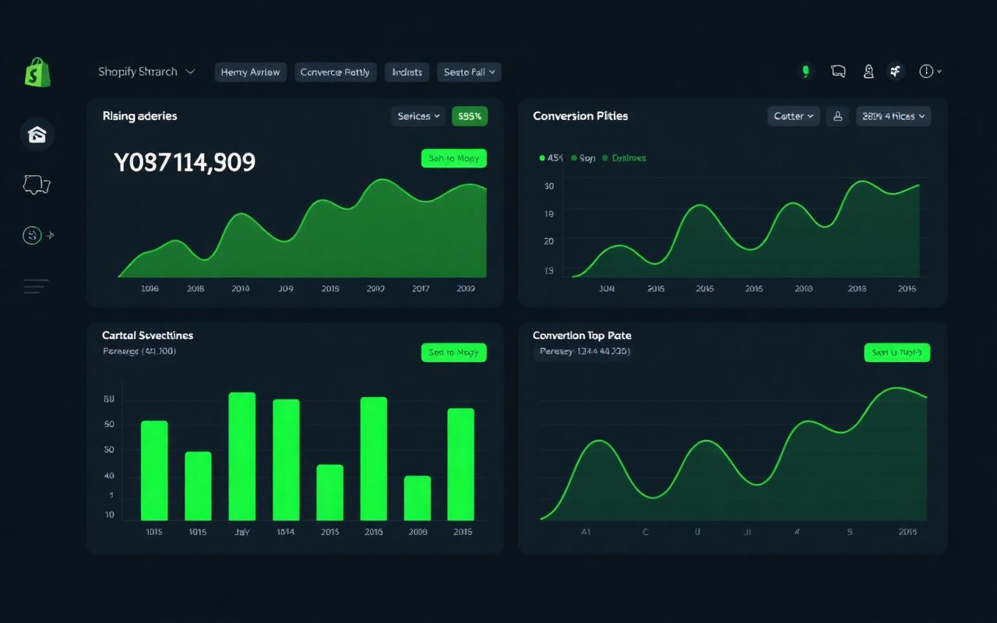
Task: Click the J09 axis label in Rising aderies
Action: click(x=286, y=289)
